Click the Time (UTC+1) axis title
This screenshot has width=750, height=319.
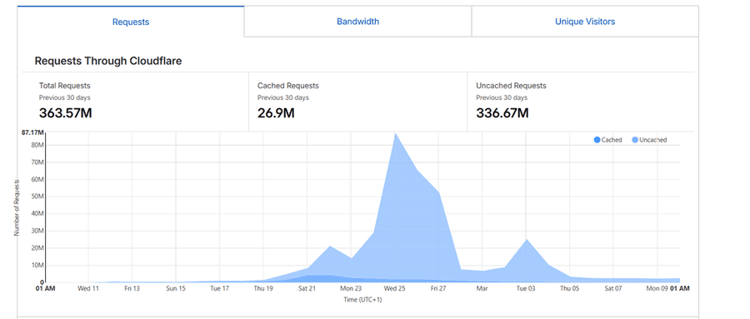point(362,300)
